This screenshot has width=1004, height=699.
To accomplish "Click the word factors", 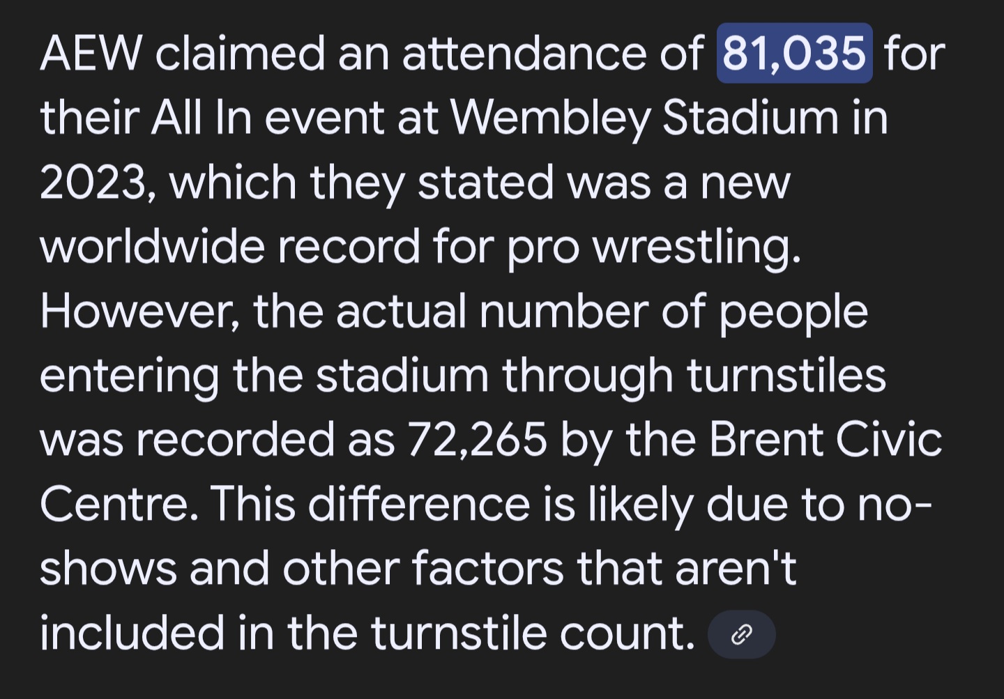I will (487, 569).
